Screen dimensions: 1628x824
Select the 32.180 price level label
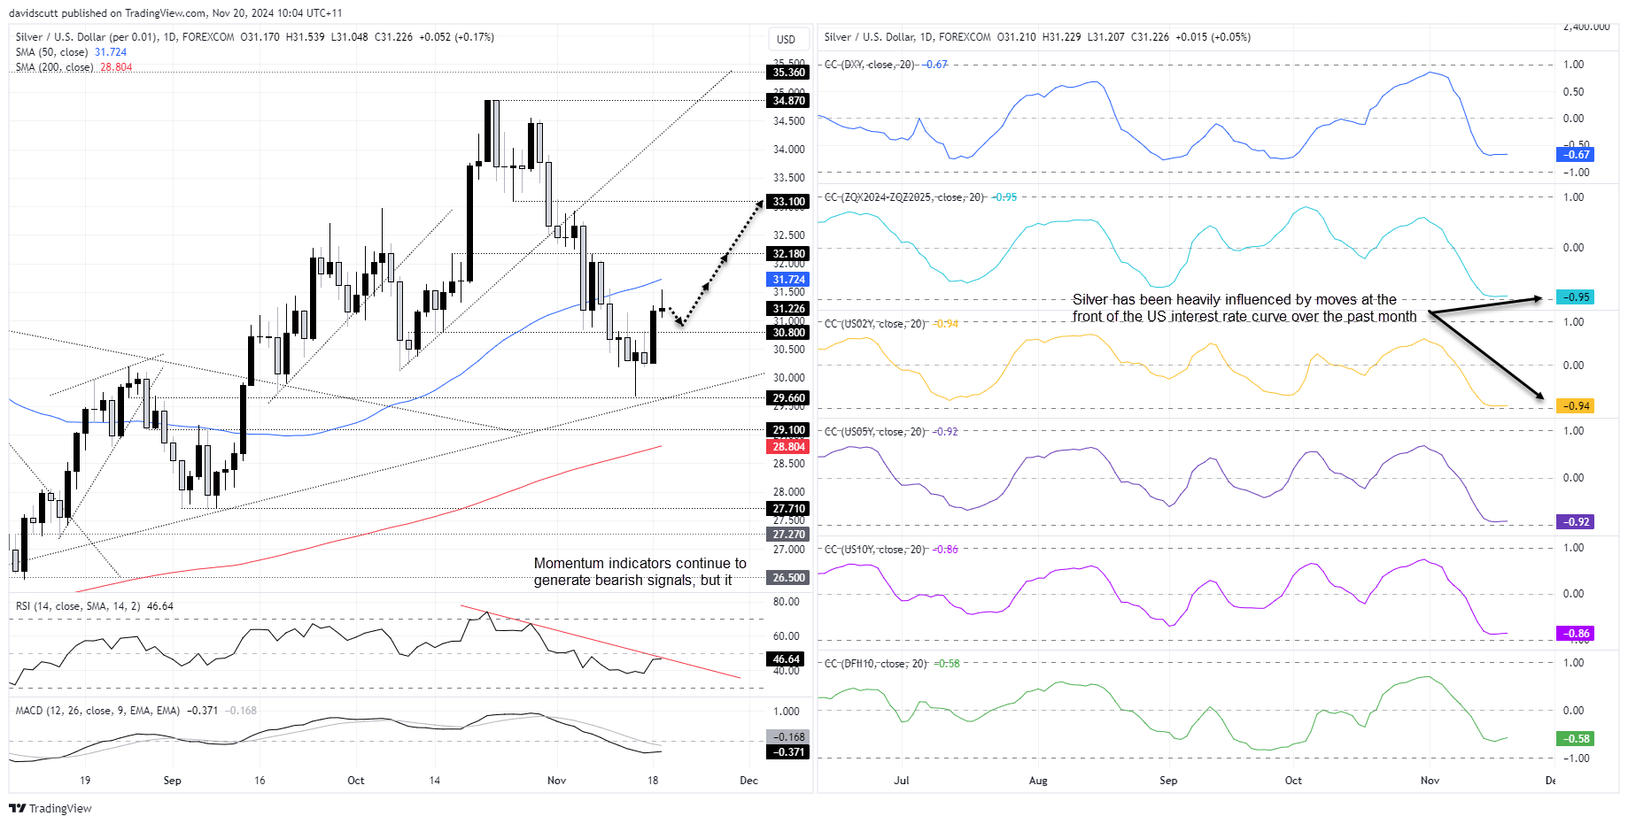788,254
